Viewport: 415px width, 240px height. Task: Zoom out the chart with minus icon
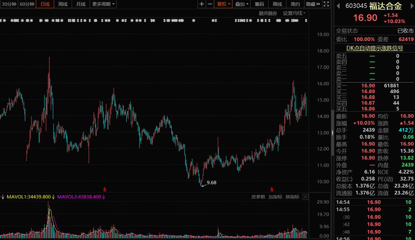[x=210, y=4]
